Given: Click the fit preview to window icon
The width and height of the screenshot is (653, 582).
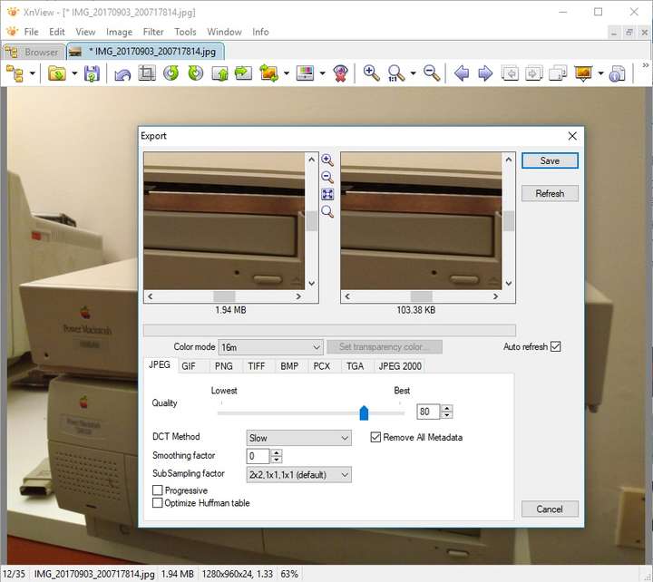Looking at the screenshot, I should tap(327, 194).
